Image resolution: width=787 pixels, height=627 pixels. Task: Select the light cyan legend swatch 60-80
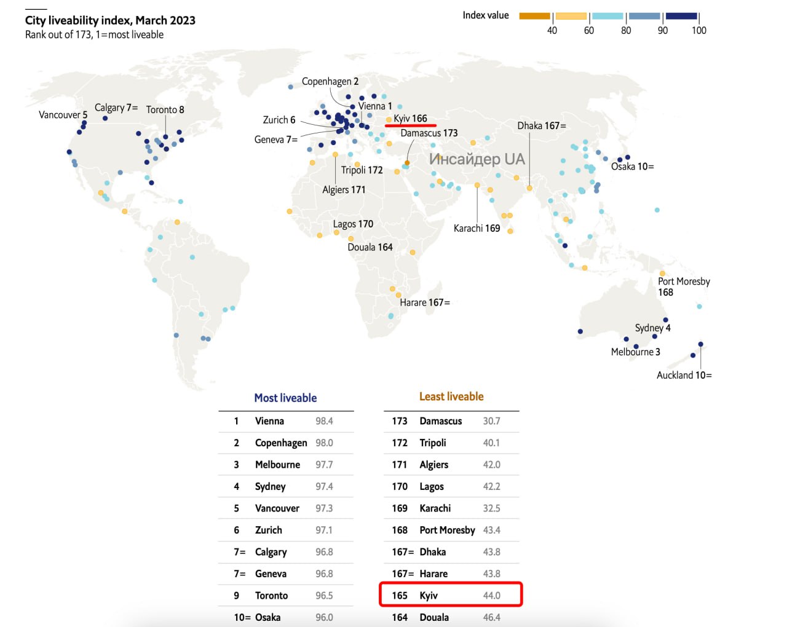pos(607,16)
